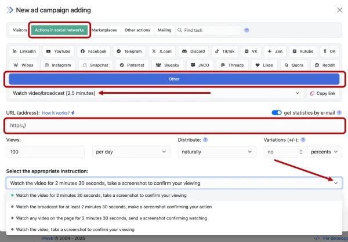348x242 pixels.
Task: Select the LinkedIn social network button
Action: pyautogui.click(x=24, y=52)
